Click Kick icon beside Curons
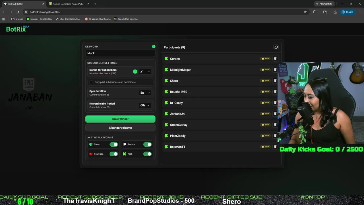The image size is (364, 205). point(166,59)
